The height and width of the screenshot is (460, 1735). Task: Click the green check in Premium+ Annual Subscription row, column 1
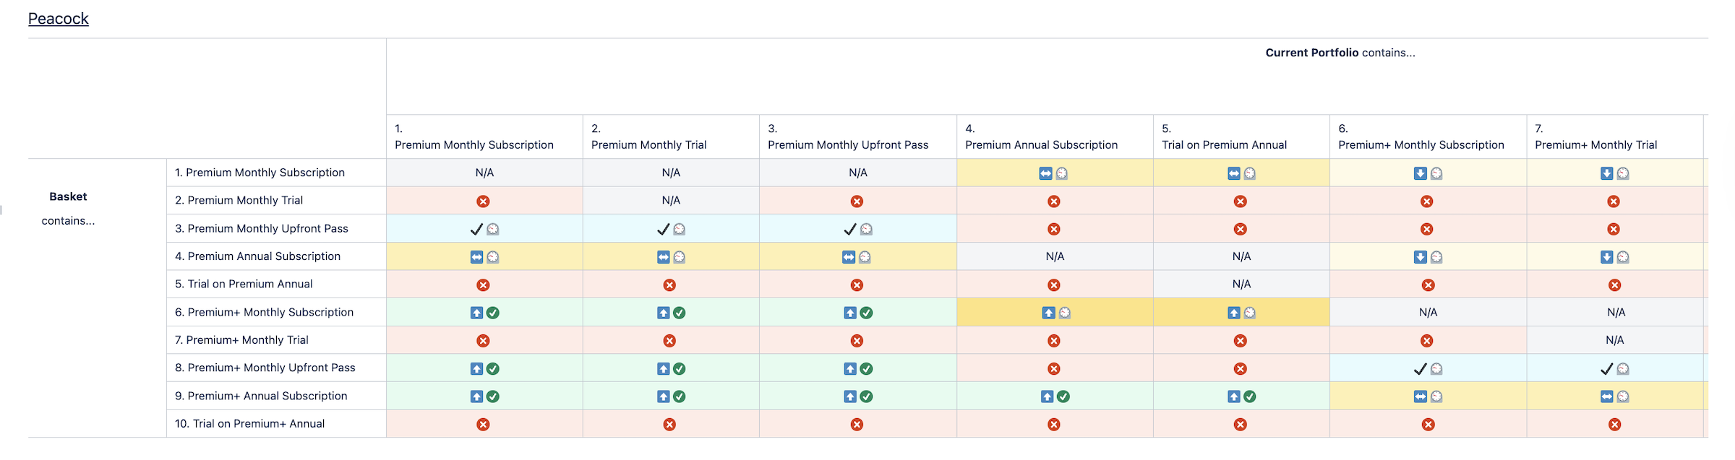pyautogui.click(x=493, y=396)
